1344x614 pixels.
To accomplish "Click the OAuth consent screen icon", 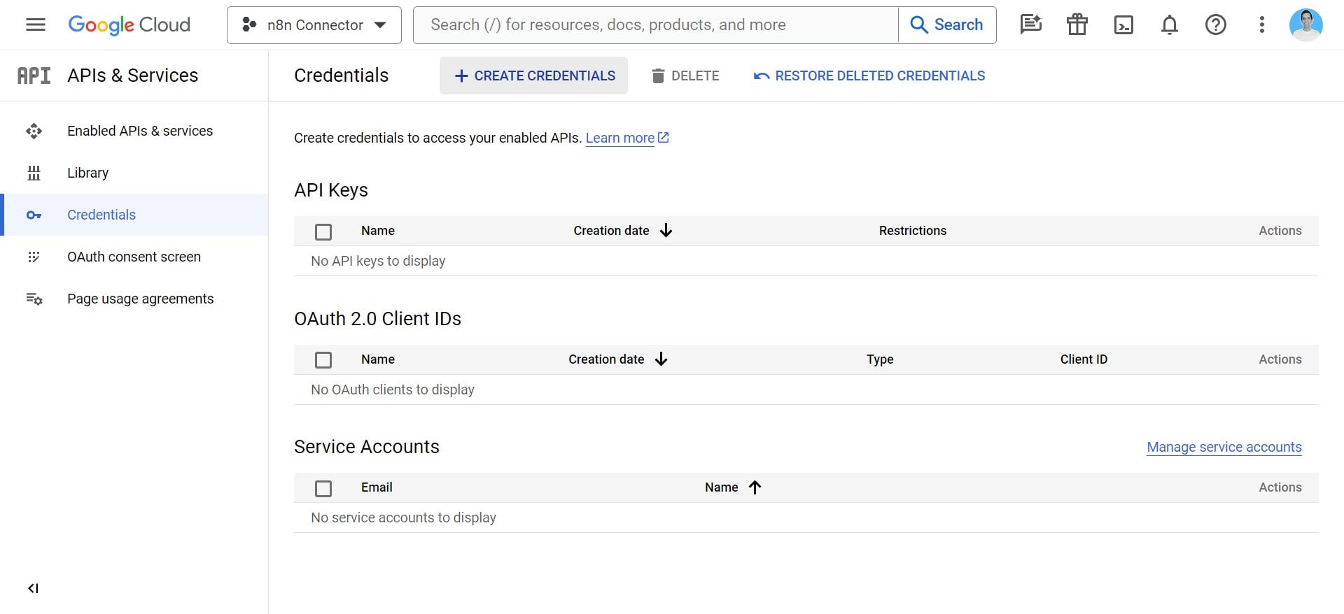I will click(x=34, y=257).
